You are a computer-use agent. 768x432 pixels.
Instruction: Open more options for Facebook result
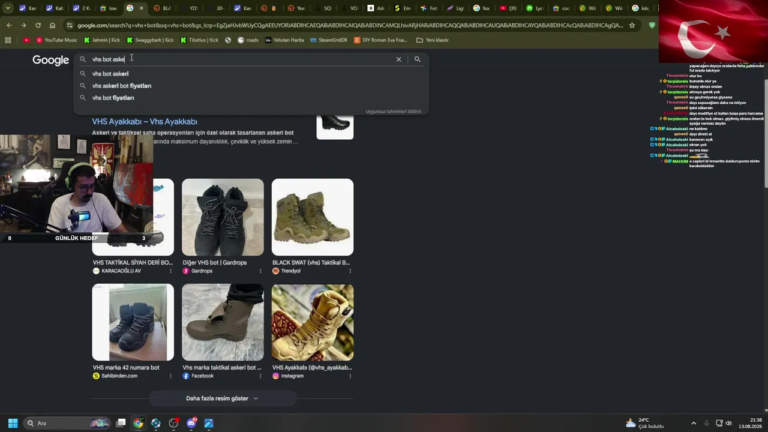coord(260,376)
